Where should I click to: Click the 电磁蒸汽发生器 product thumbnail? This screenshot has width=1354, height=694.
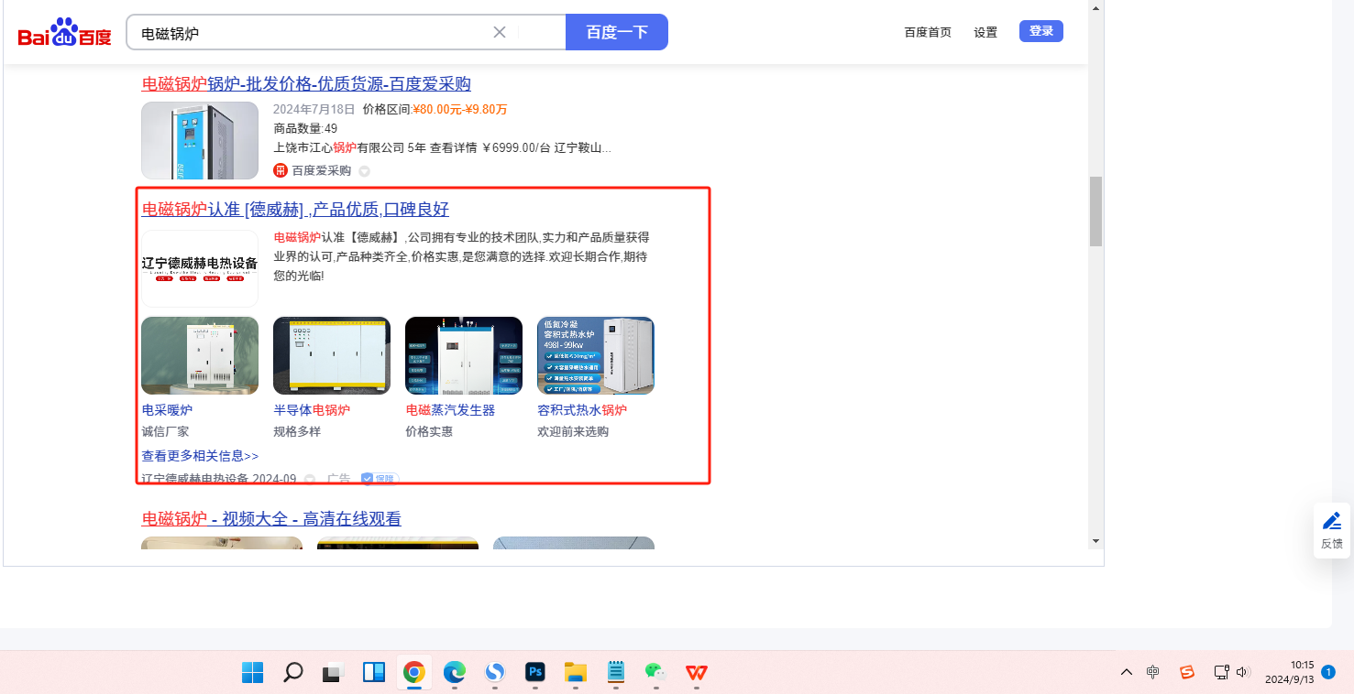[464, 356]
